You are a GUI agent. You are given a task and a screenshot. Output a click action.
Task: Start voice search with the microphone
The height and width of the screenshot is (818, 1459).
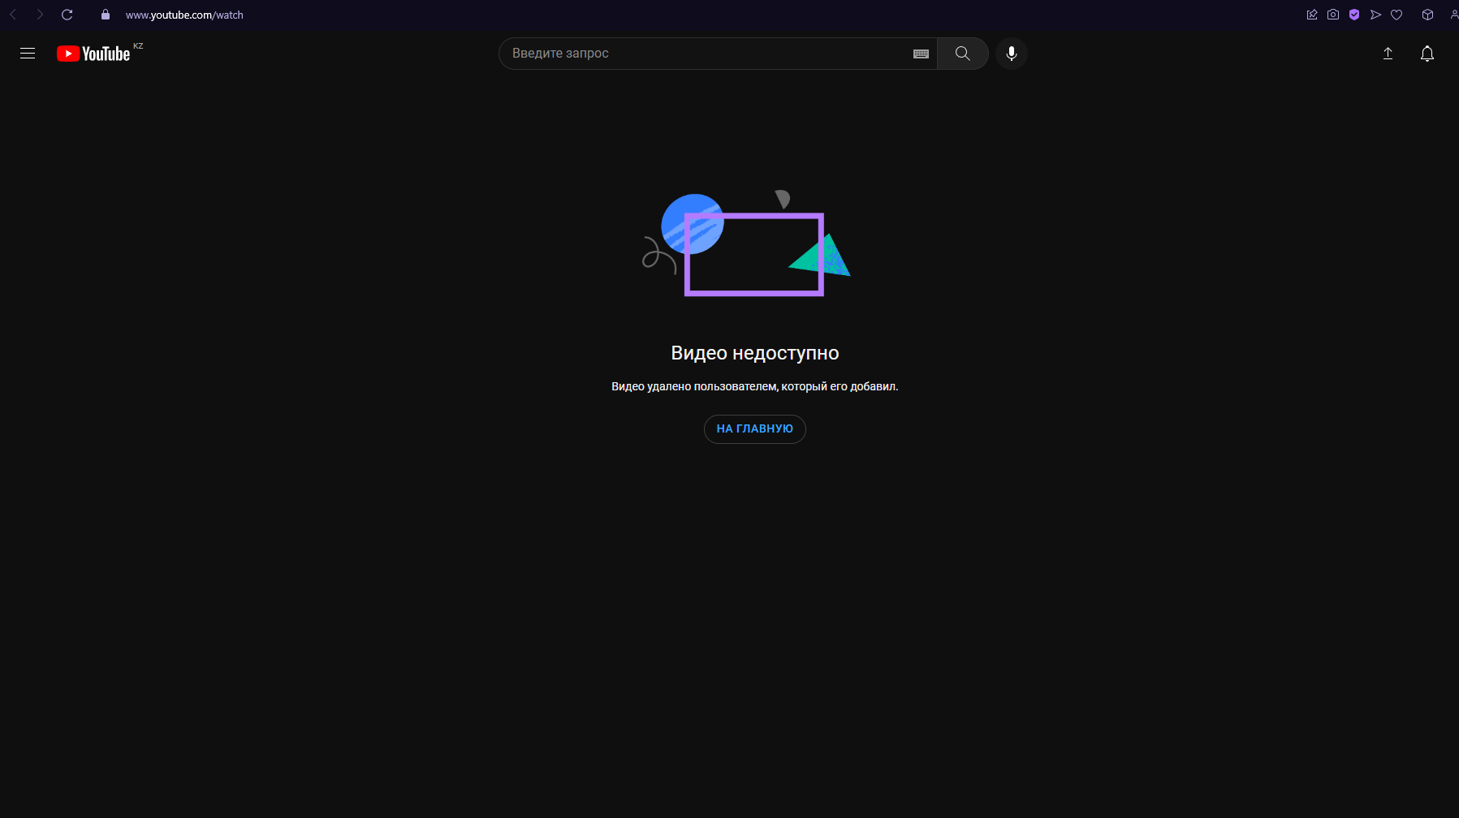point(1011,54)
